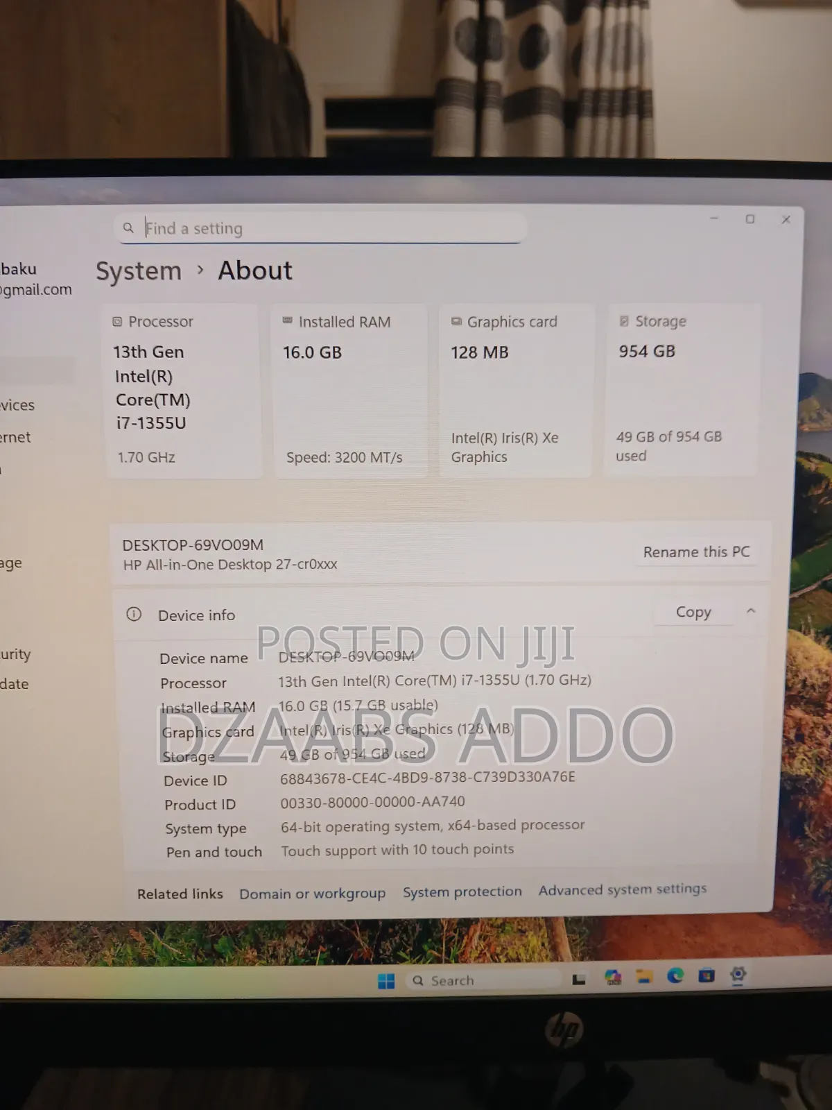Click the 49 GB of 954 GB used text in Storage card
The image size is (832, 1110).
tap(668, 446)
